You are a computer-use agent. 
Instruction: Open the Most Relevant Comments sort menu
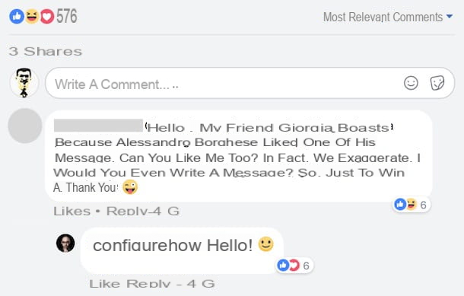coord(388,17)
